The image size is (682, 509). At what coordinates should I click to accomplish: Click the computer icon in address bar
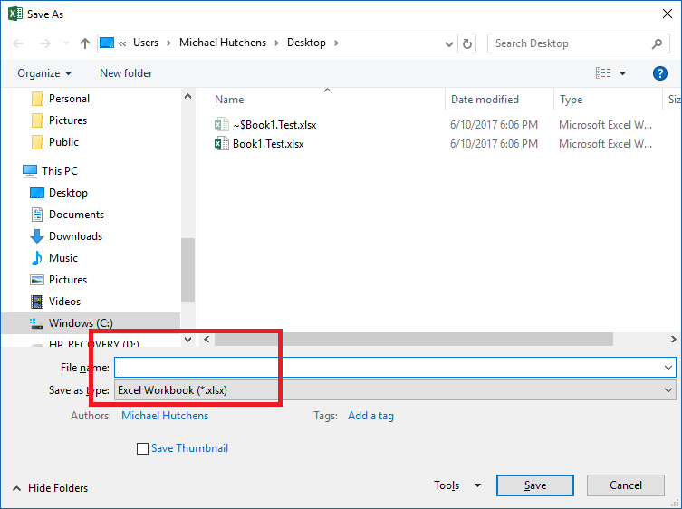[x=107, y=43]
